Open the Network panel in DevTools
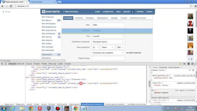197x111 pixels. [x=21, y=64]
